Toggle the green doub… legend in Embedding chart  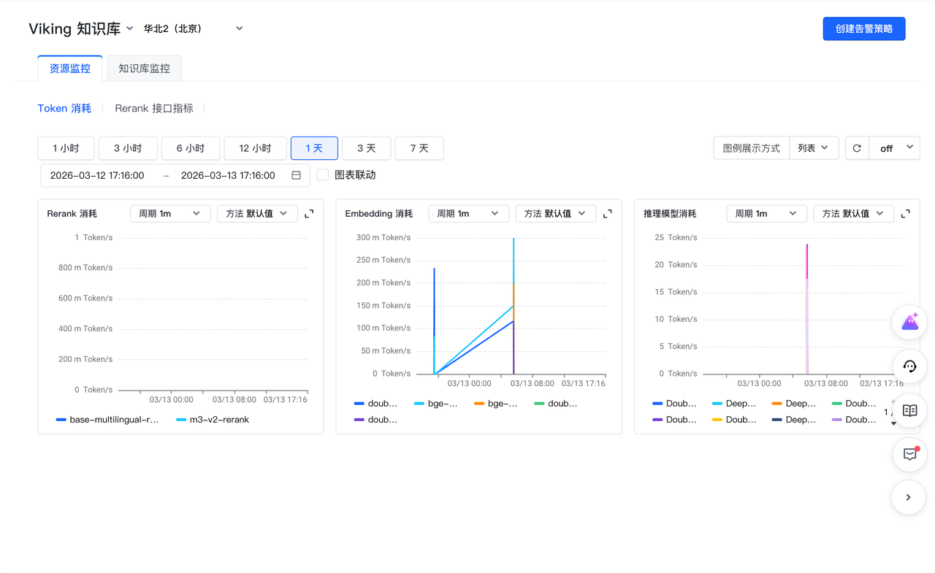(x=556, y=404)
